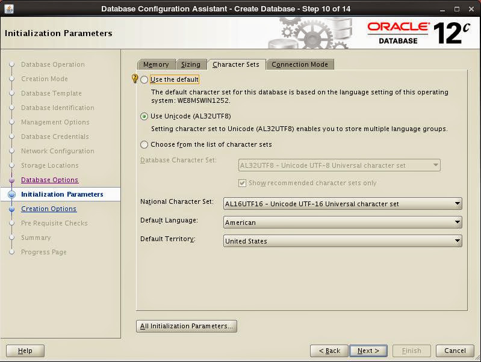481x362 pixels.
Task: Click the Database Template step
Action: coord(51,93)
